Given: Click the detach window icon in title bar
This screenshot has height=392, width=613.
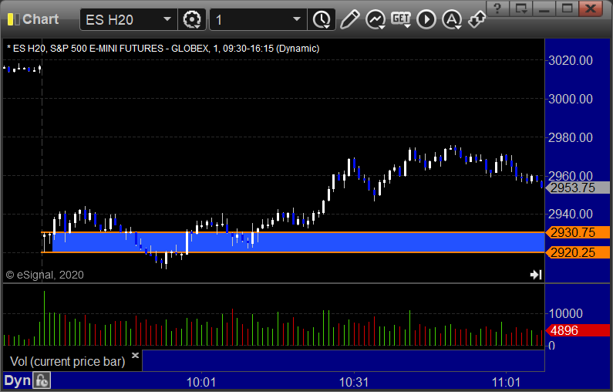Looking at the screenshot, I should (521, 8).
